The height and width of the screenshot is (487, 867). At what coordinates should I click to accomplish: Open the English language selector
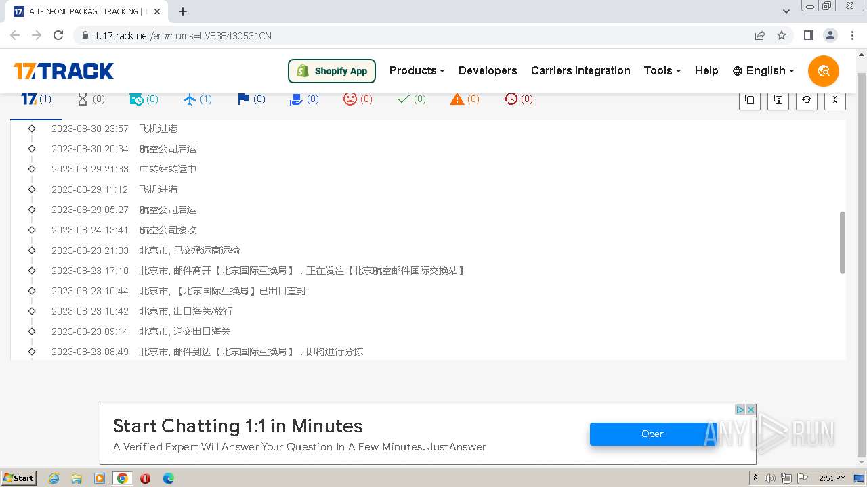coord(763,70)
